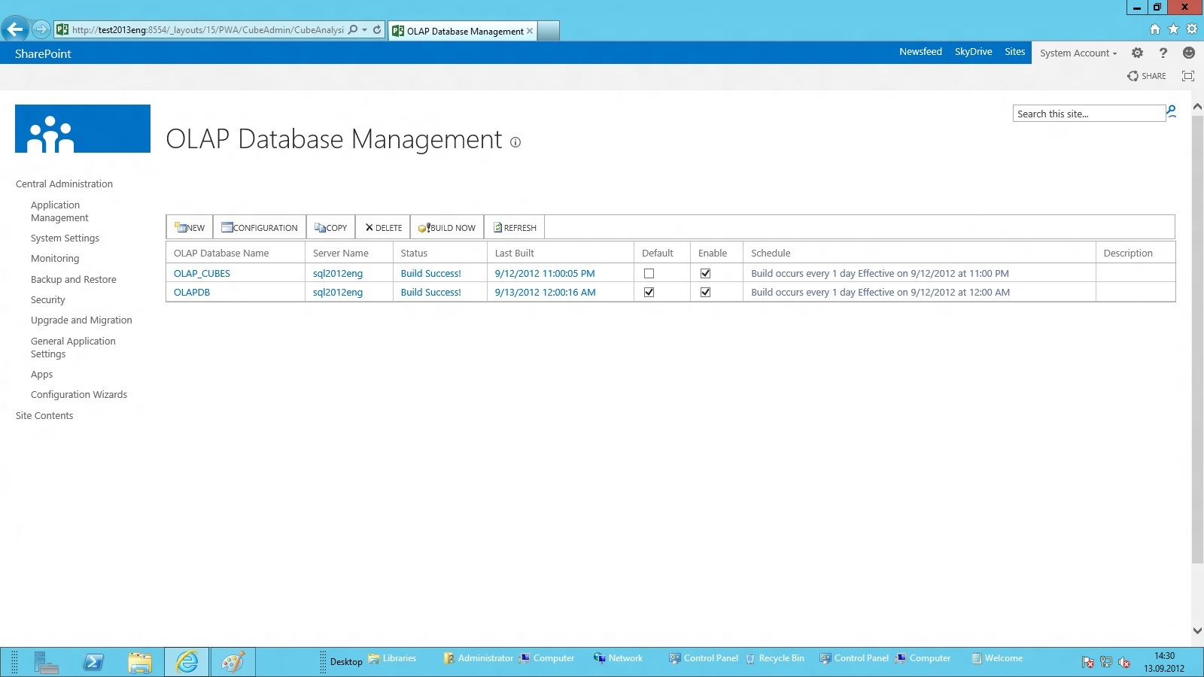Go back with browser back arrow
The height and width of the screenshot is (677, 1204).
coord(14,30)
